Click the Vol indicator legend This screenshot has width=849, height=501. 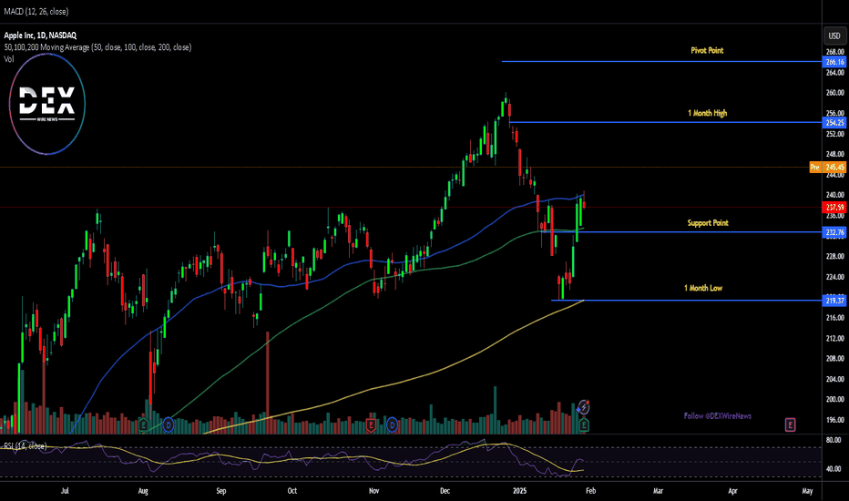[9, 59]
